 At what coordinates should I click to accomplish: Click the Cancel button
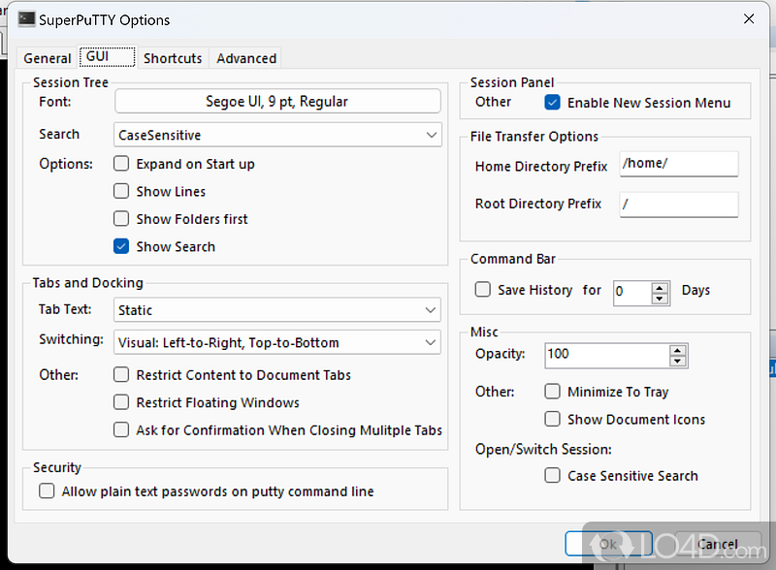(x=718, y=544)
